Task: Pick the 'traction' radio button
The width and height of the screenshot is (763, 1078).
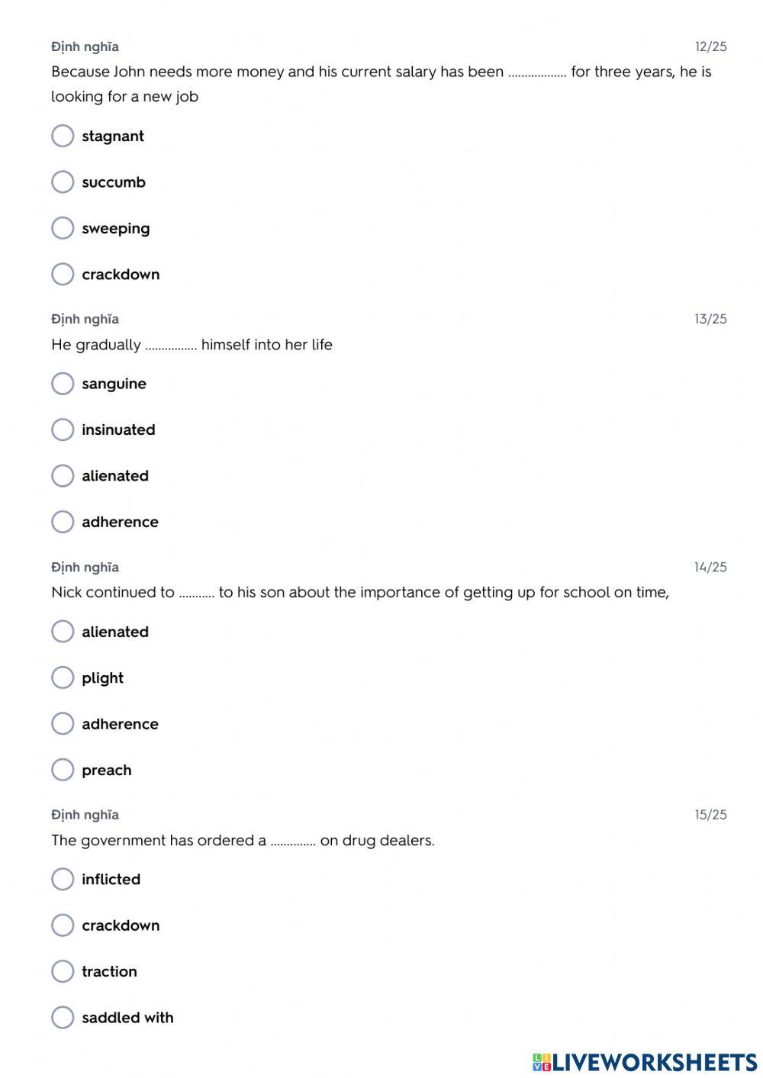Action: pos(63,971)
